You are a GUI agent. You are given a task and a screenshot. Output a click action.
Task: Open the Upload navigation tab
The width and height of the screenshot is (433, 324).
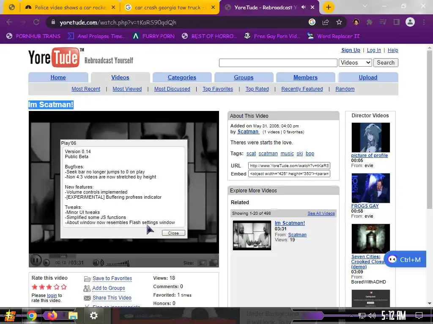click(368, 78)
